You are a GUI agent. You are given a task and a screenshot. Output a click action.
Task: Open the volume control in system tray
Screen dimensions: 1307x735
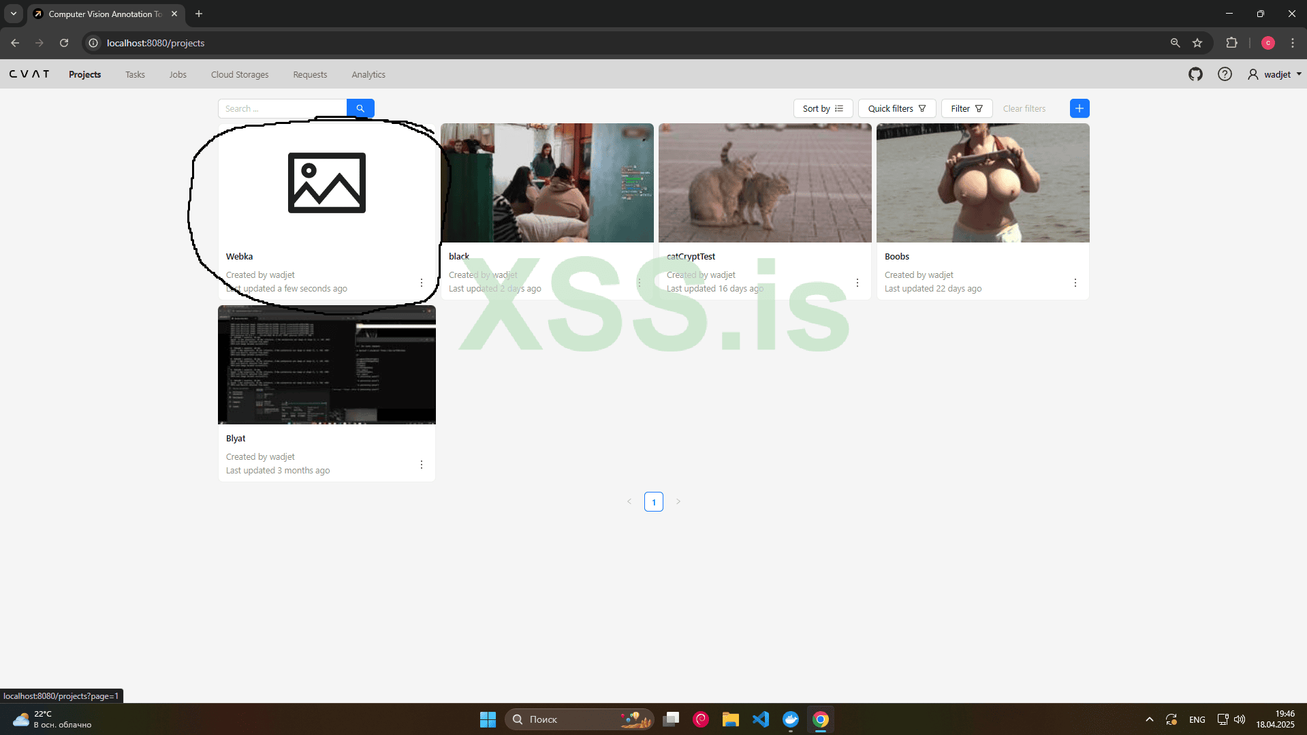point(1240,719)
